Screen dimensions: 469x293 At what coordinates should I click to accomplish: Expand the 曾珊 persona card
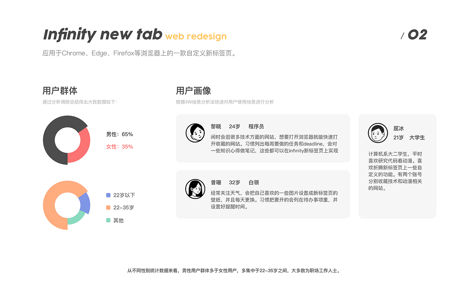coord(262,194)
